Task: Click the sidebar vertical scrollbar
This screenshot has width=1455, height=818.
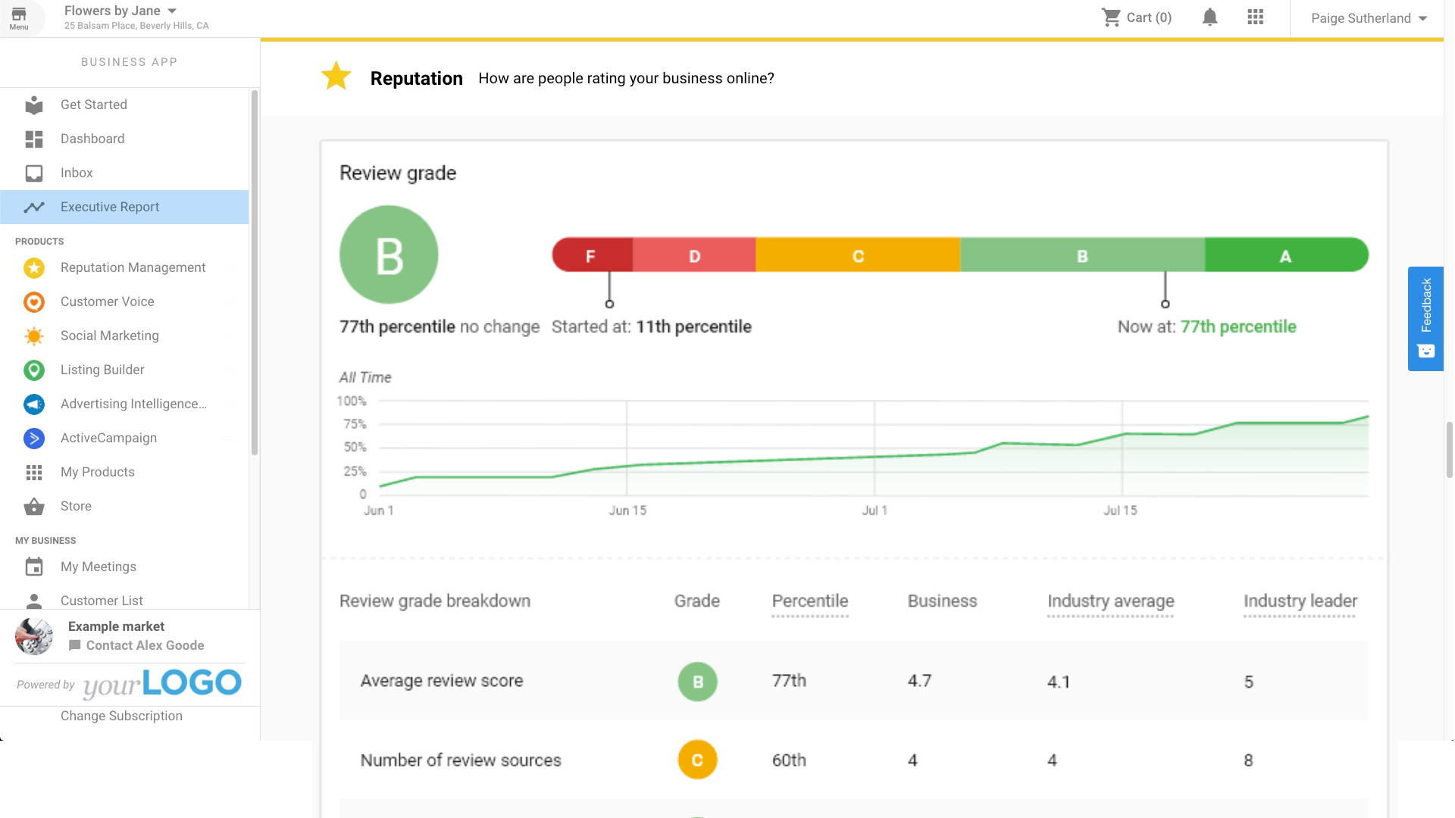Action: tap(255, 273)
